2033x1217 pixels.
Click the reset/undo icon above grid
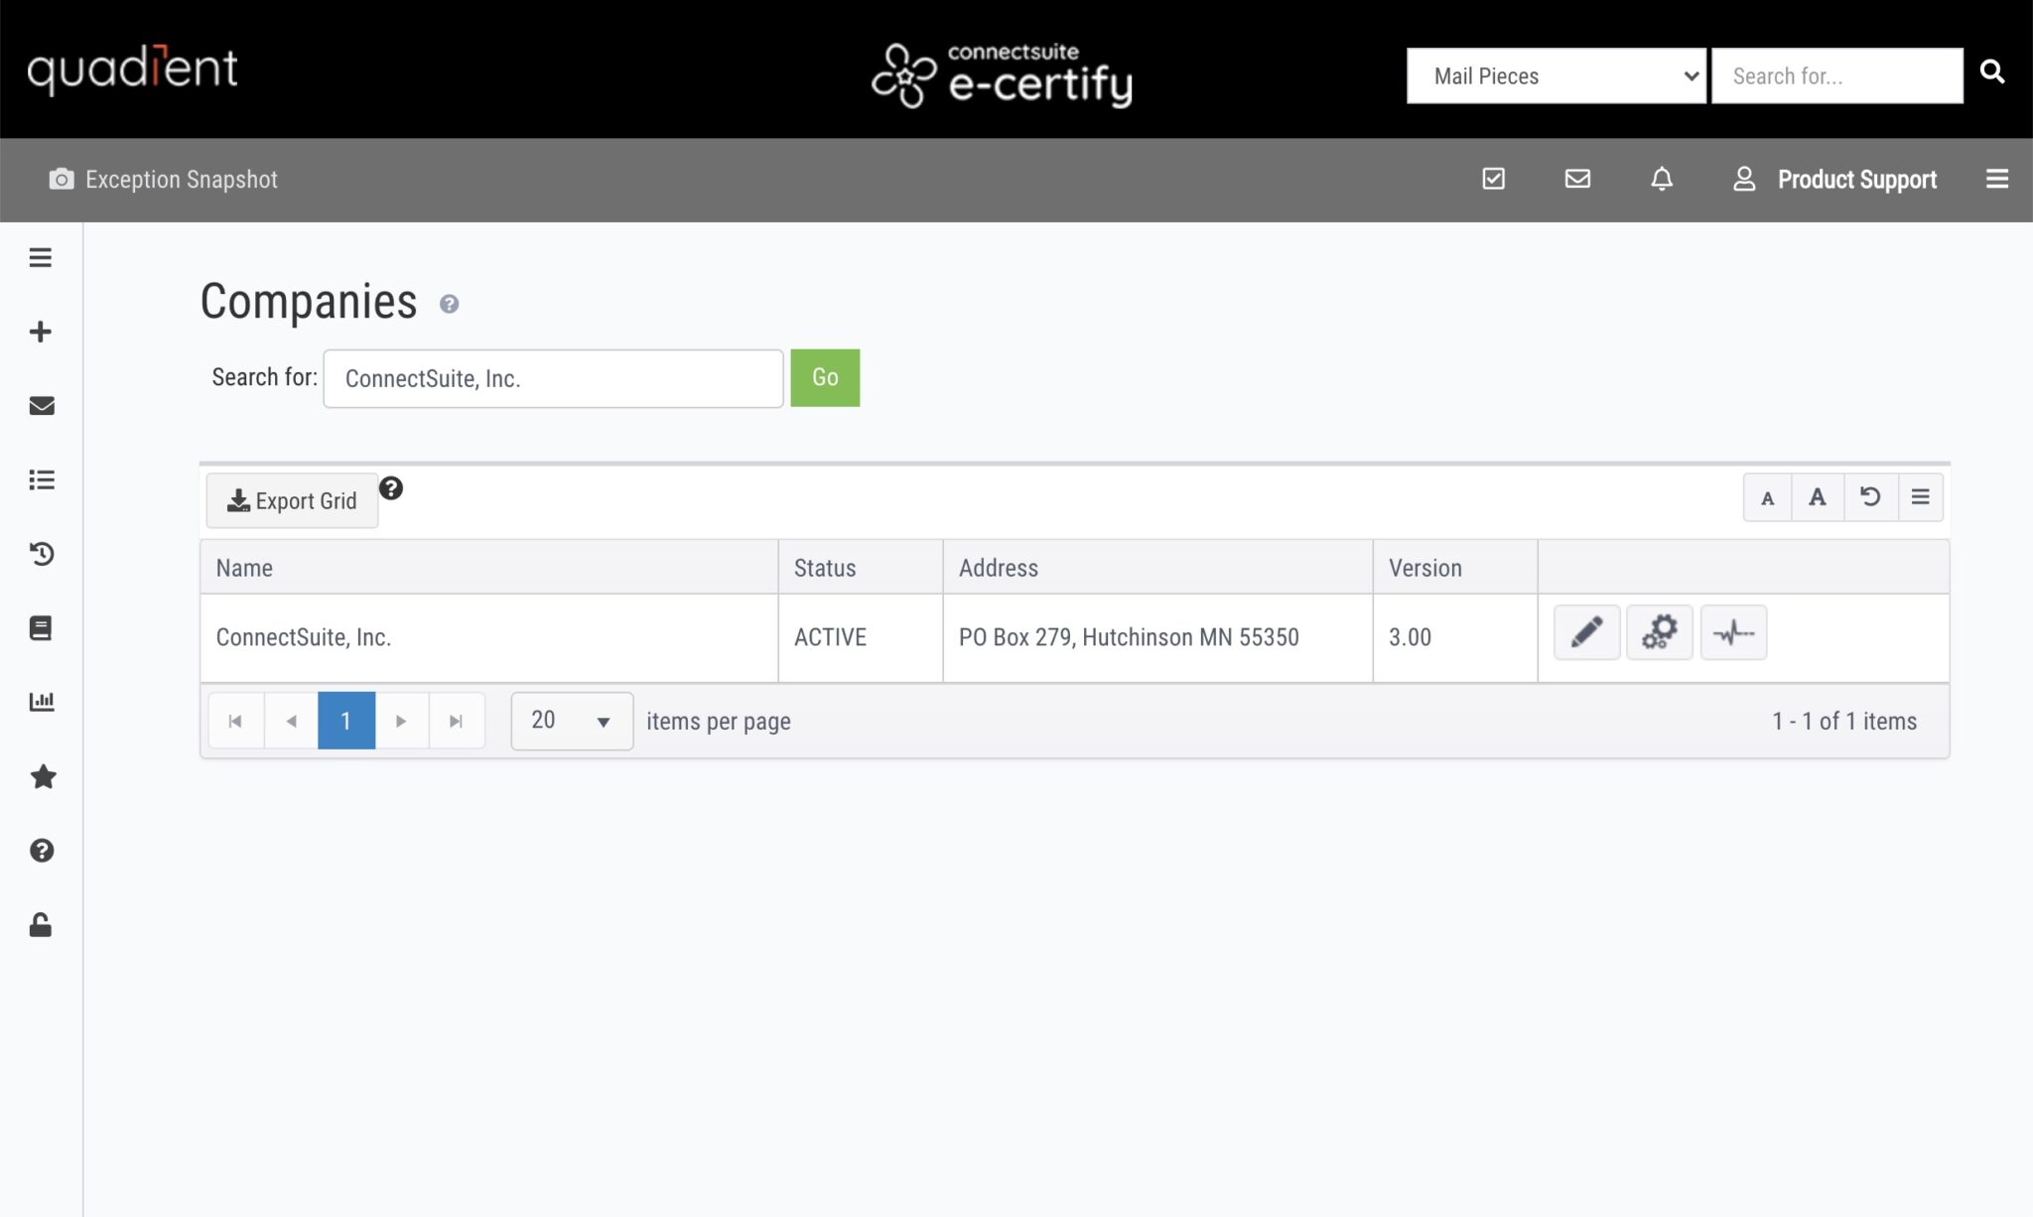coord(1870,496)
